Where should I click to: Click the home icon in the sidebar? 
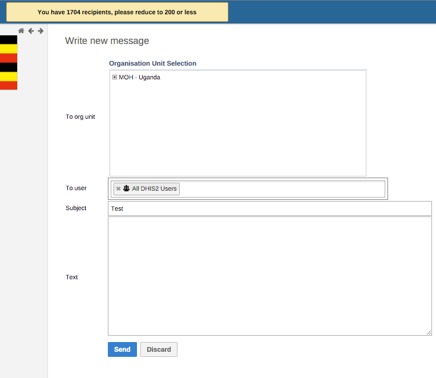pyautogui.click(x=21, y=31)
